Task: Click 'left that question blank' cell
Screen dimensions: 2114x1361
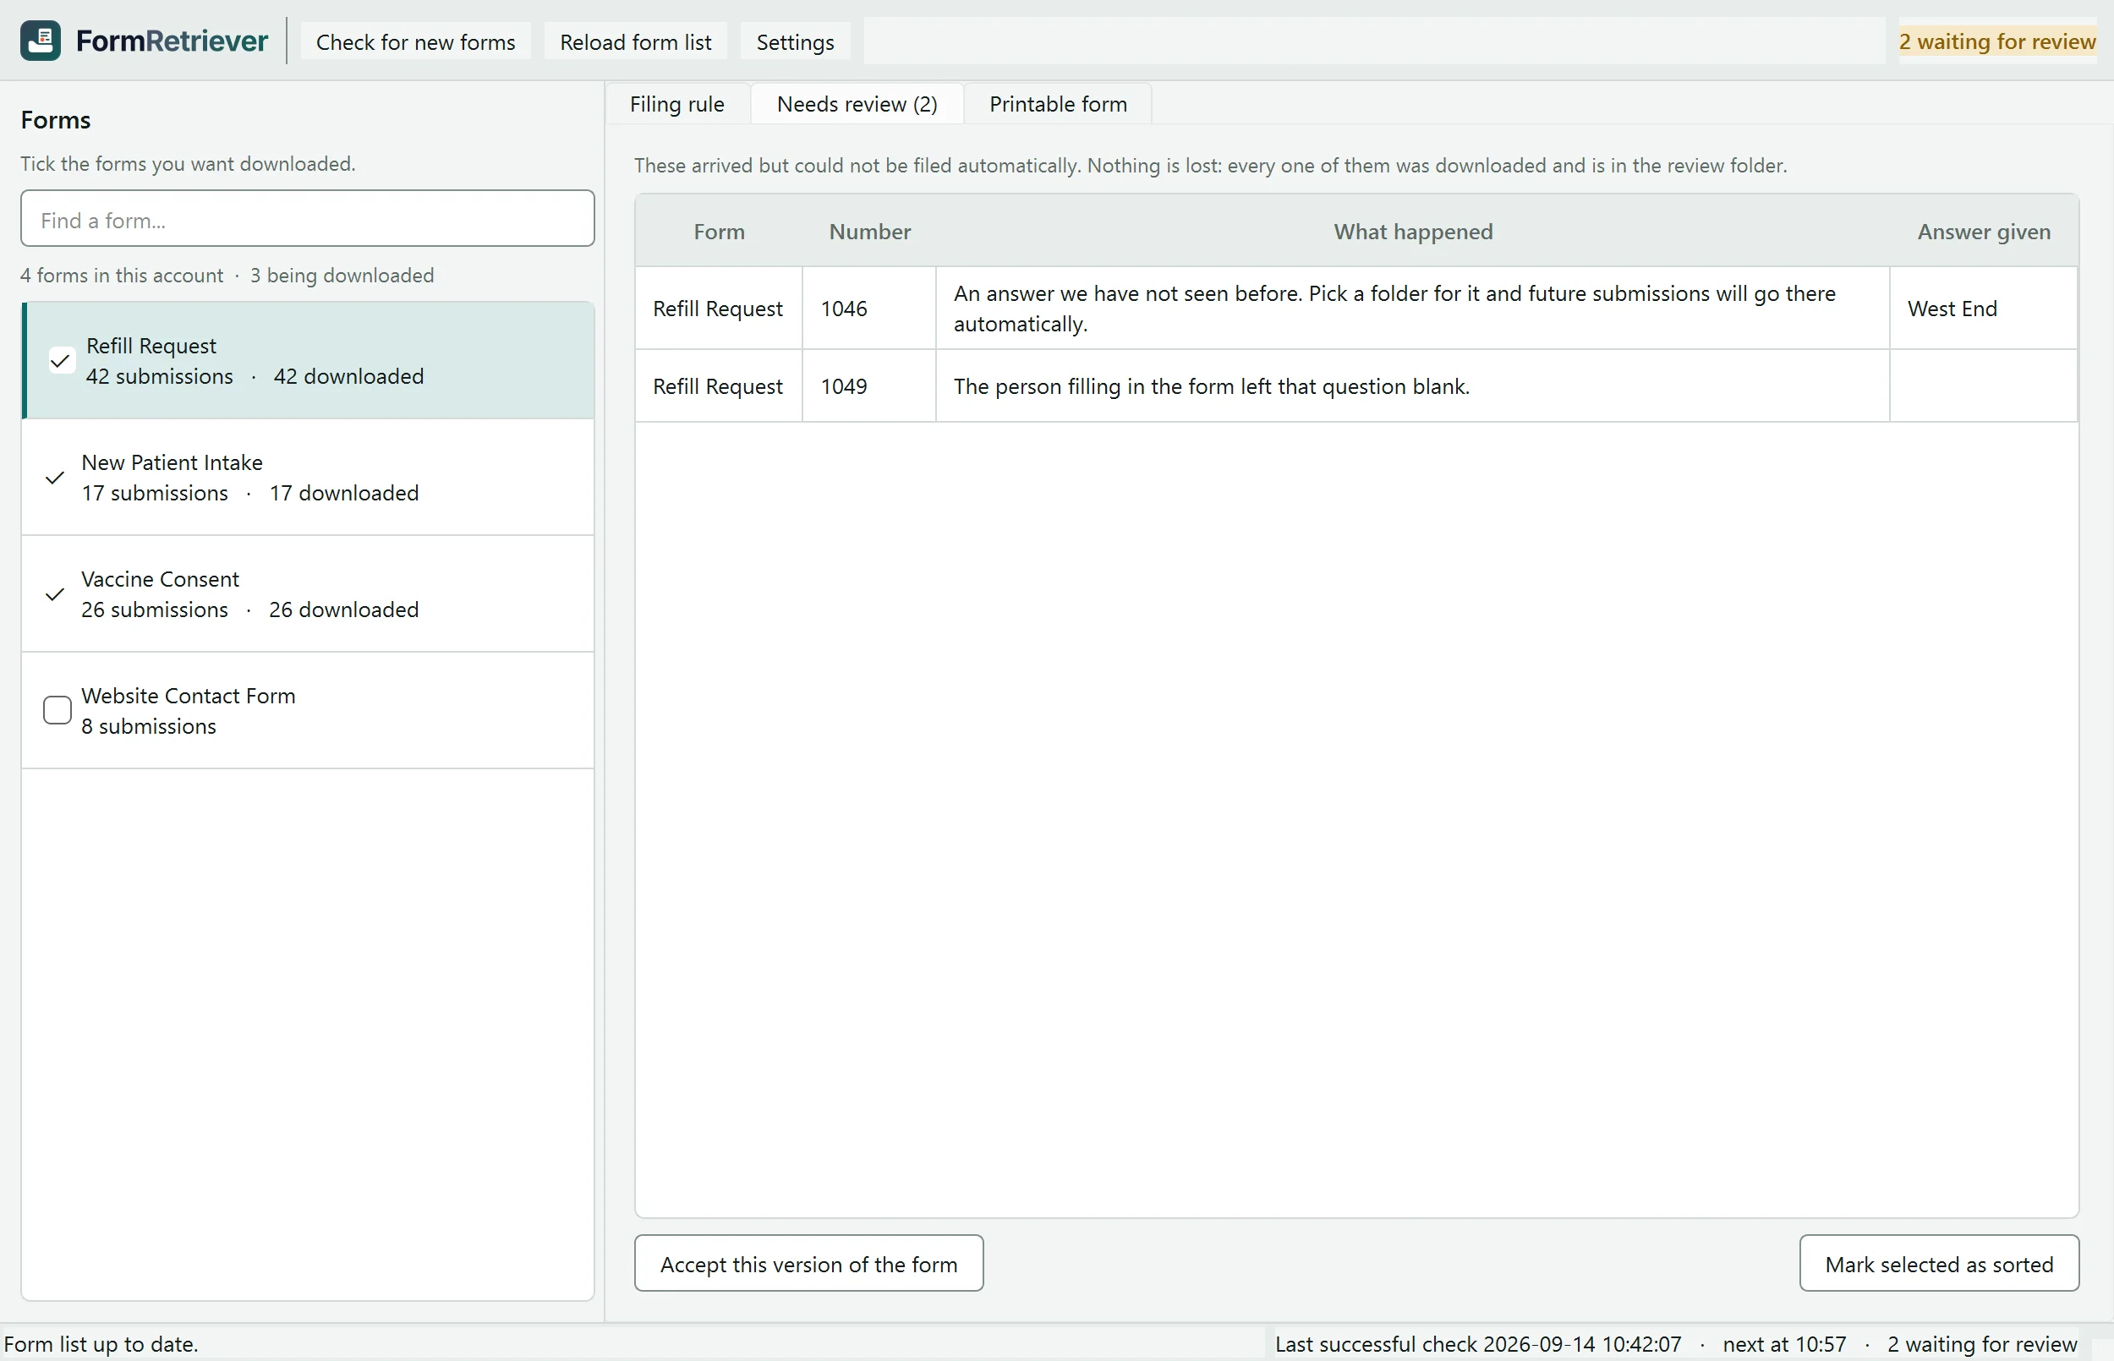Action: tap(1412, 386)
